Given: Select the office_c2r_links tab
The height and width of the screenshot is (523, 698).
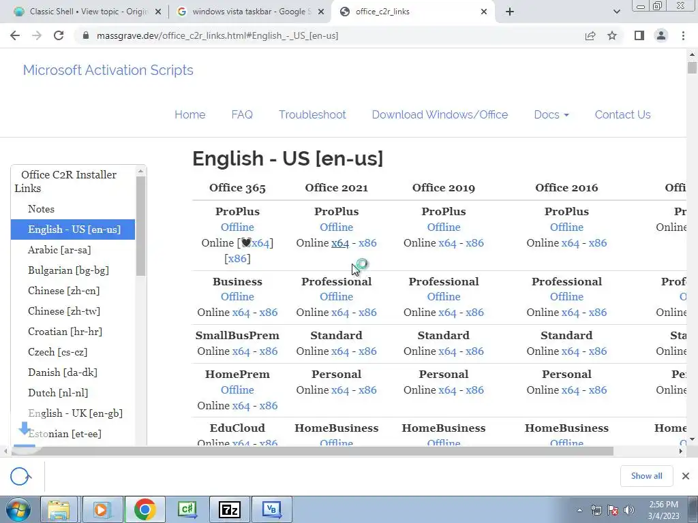Looking at the screenshot, I should (412, 12).
